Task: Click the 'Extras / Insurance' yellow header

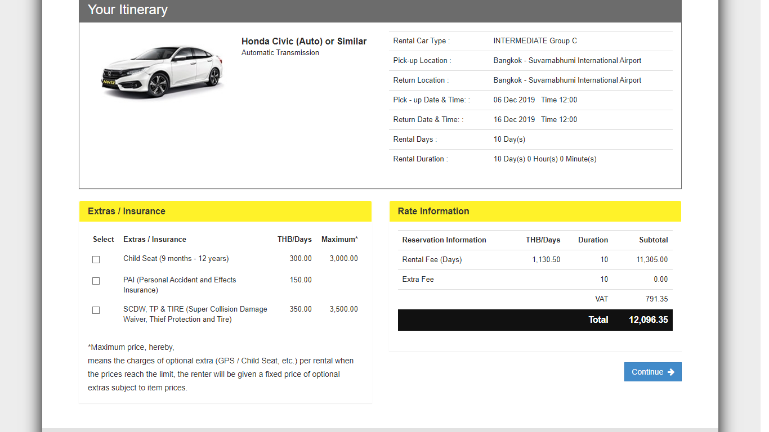Action: pyautogui.click(x=225, y=211)
